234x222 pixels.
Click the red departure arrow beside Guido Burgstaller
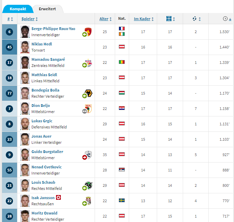(x=84, y=157)
